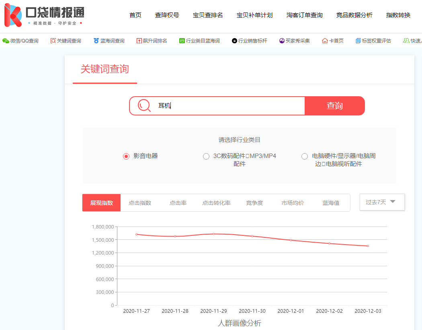Open 宝贝查排名 in the top navigation
Image resolution: width=422 pixels, height=330 pixels.
(x=208, y=15)
